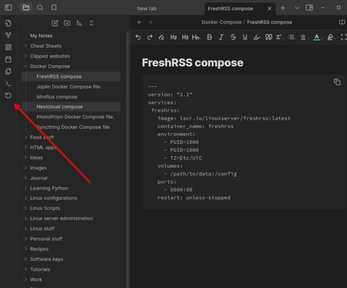
Task: Open the graph view from the ribbon
Action: point(8,35)
